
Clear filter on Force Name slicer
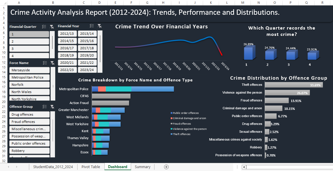pyautogui.click(x=52, y=63)
